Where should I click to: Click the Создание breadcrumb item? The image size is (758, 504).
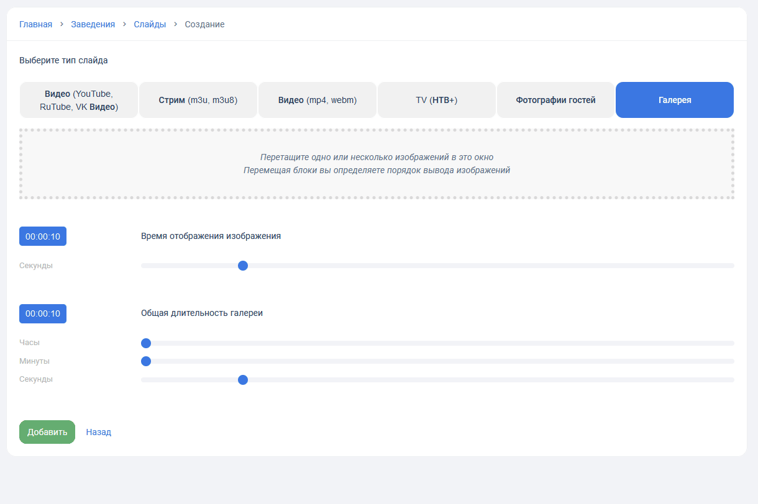(204, 24)
